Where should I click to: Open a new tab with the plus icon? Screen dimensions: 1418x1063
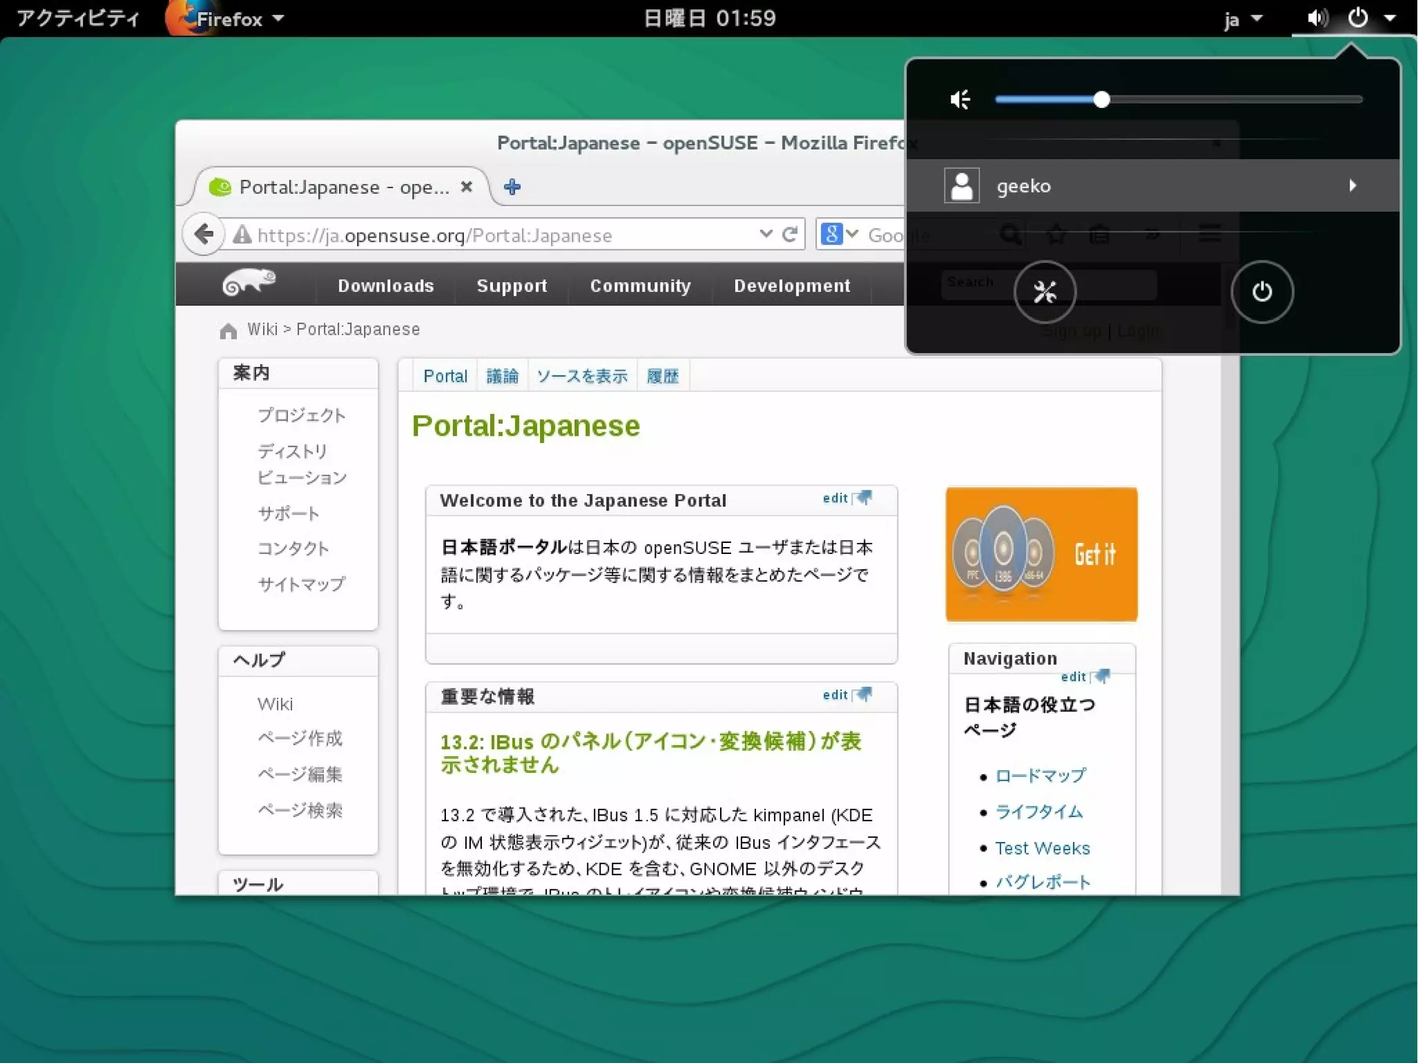point(512,187)
